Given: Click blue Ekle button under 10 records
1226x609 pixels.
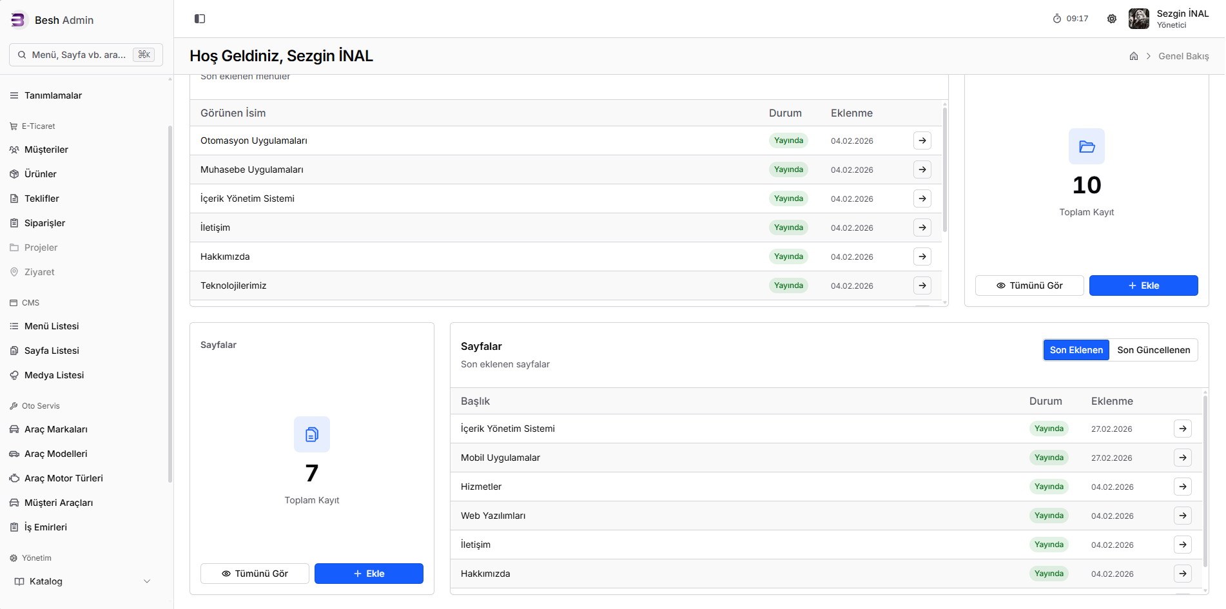Looking at the screenshot, I should coord(1143,285).
